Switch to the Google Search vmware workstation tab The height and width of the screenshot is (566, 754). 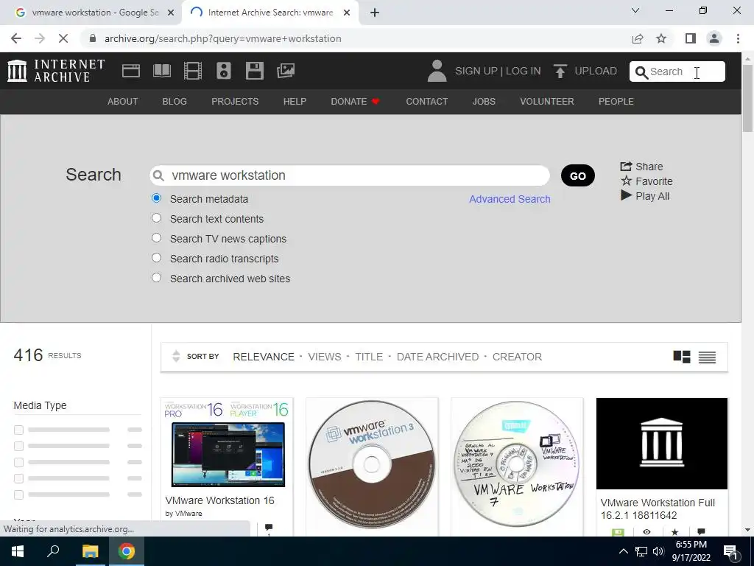point(91,13)
